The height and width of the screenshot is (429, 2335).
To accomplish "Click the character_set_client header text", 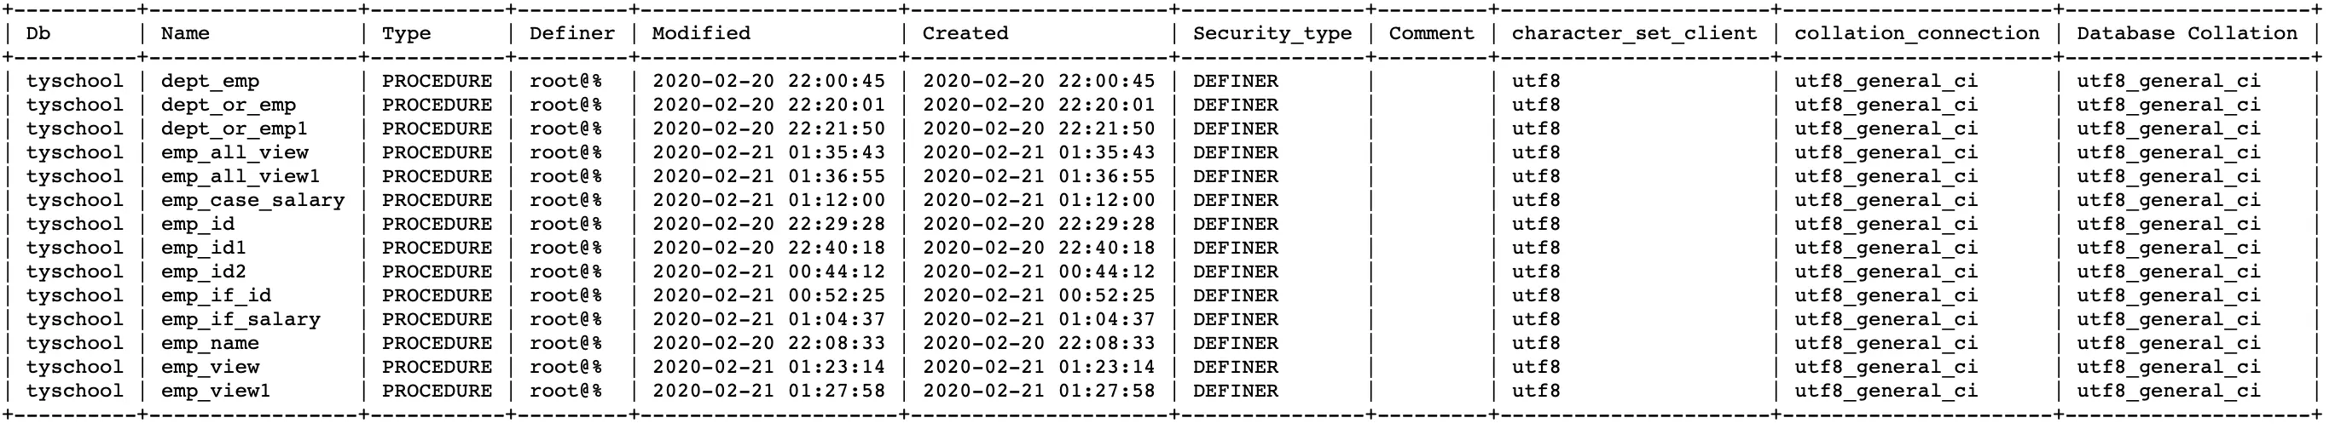I will (x=1633, y=33).
